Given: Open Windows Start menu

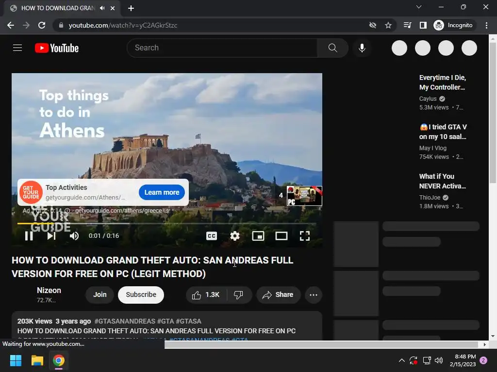Looking at the screenshot, I should click(x=16, y=360).
